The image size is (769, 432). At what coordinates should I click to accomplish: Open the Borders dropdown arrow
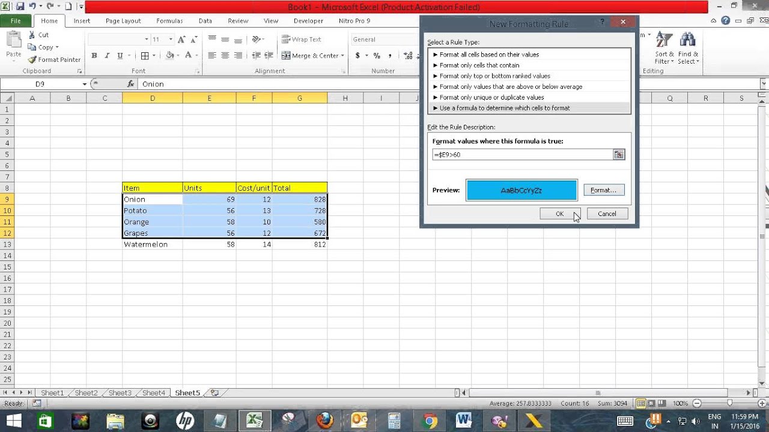pyautogui.click(x=154, y=55)
